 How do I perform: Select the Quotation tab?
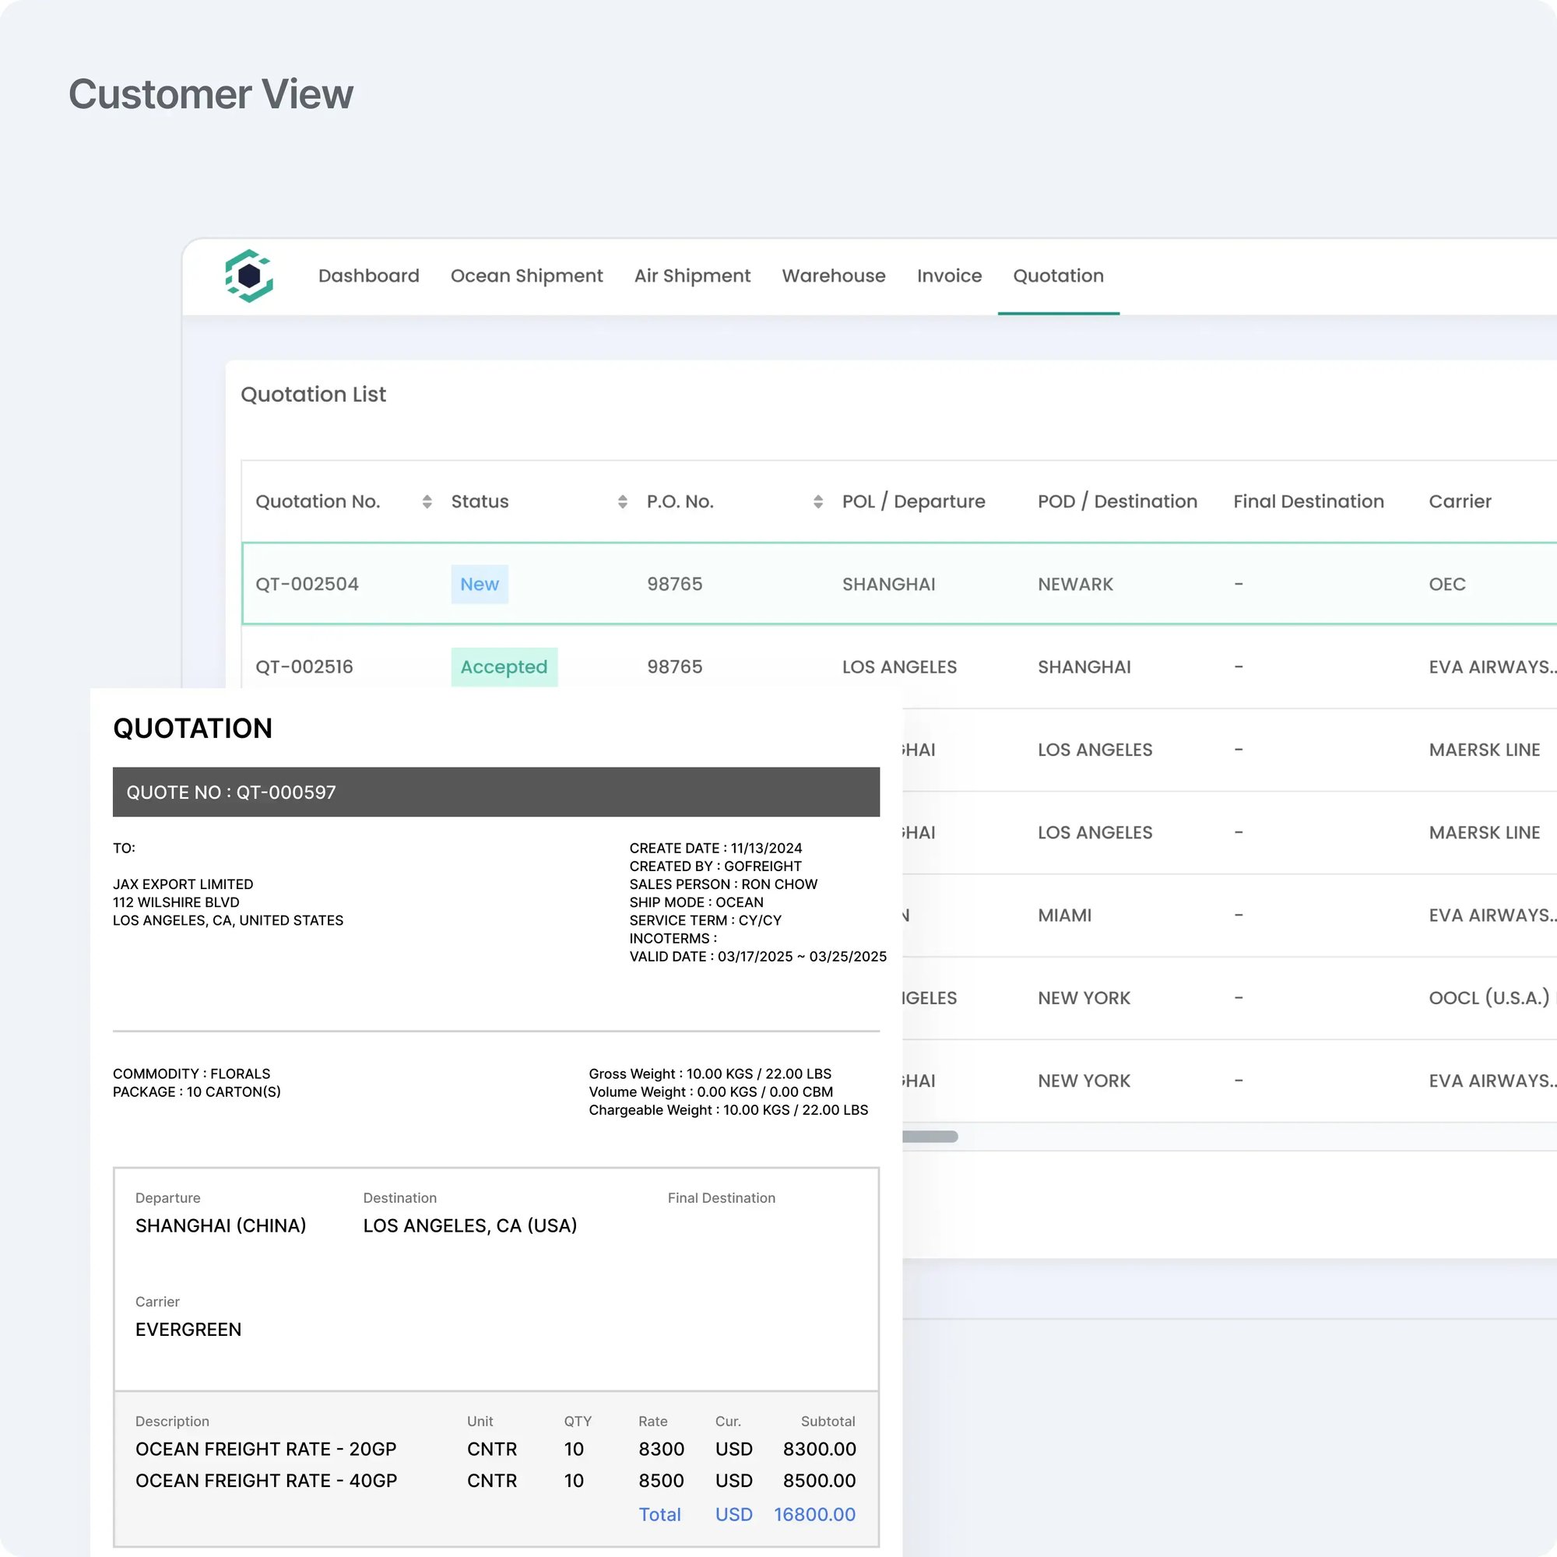tap(1057, 276)
